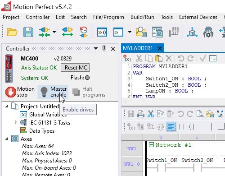
Task: Collapse the Axes tree node
Action: 7,139
